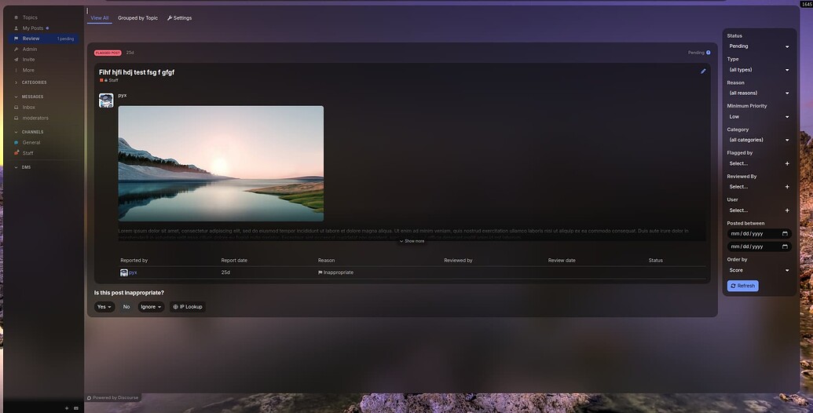Click the plus icon in sidebar footer
The width and height of the screenshot is (813, 413).
pos(66,408)
